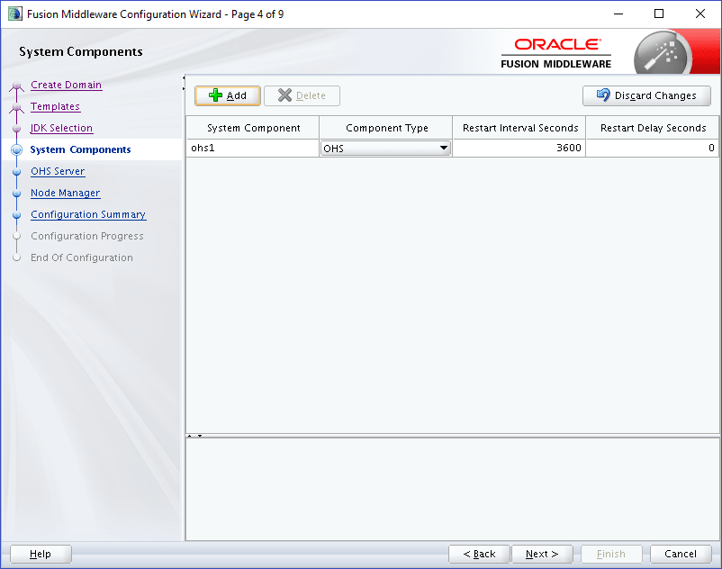The height and width of the screenshot is (569, 722).
Task: Click the Help button
Action: [x=41, y=554]
